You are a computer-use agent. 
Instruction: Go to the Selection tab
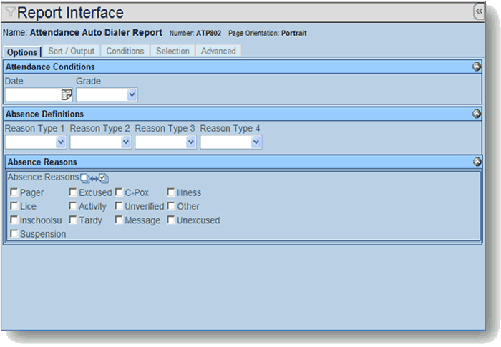point(172,51)
